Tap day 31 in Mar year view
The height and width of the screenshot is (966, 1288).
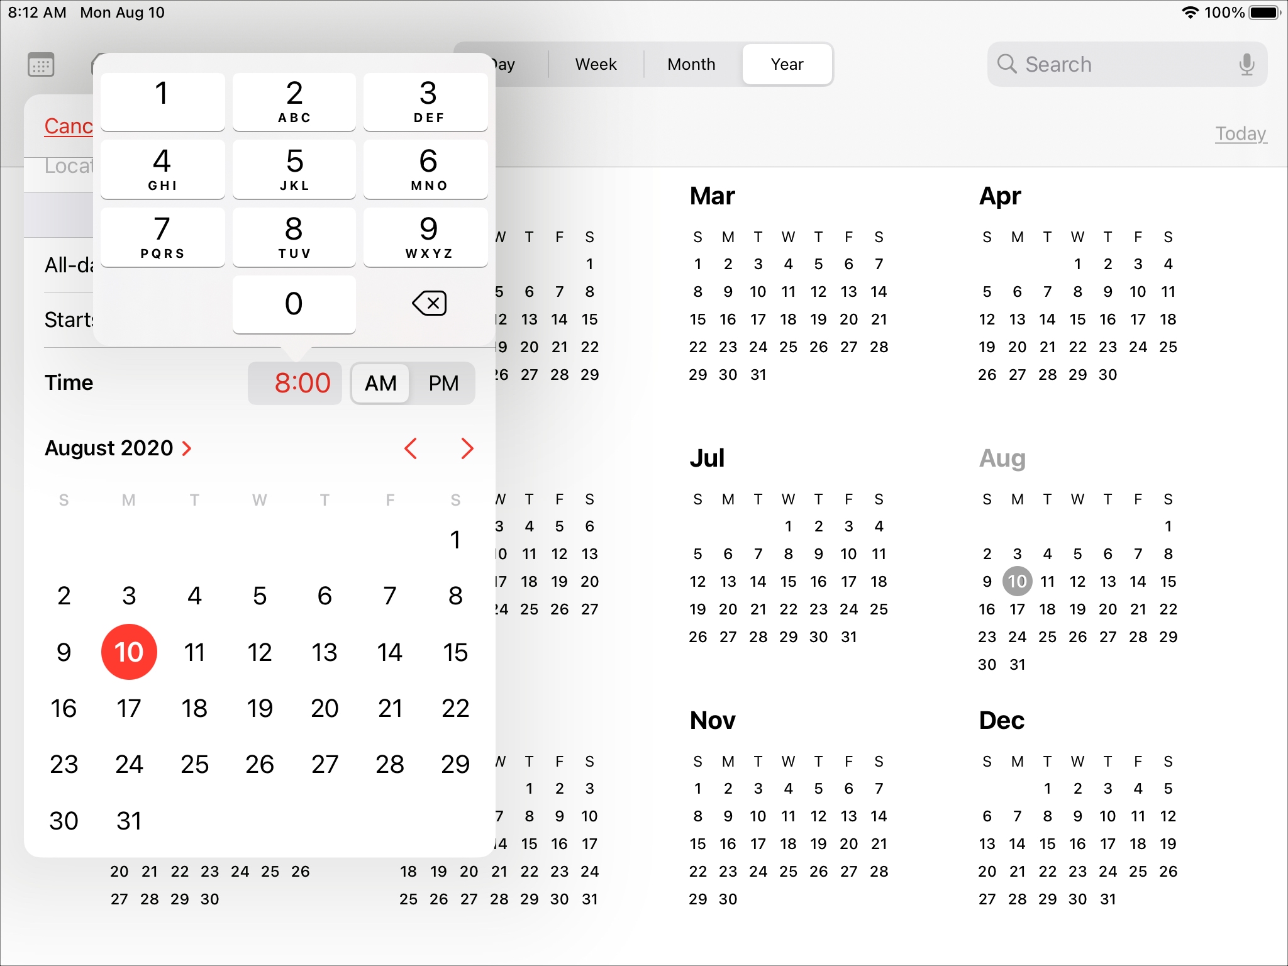point(758,375)
